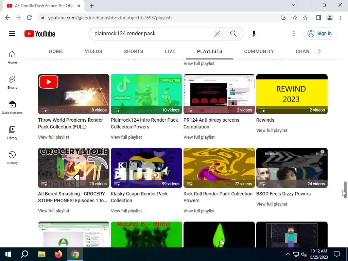Open Shorts in sidebar
This screenshot has width=348, height=261.
pyautogui.click(x=12, y=83)
